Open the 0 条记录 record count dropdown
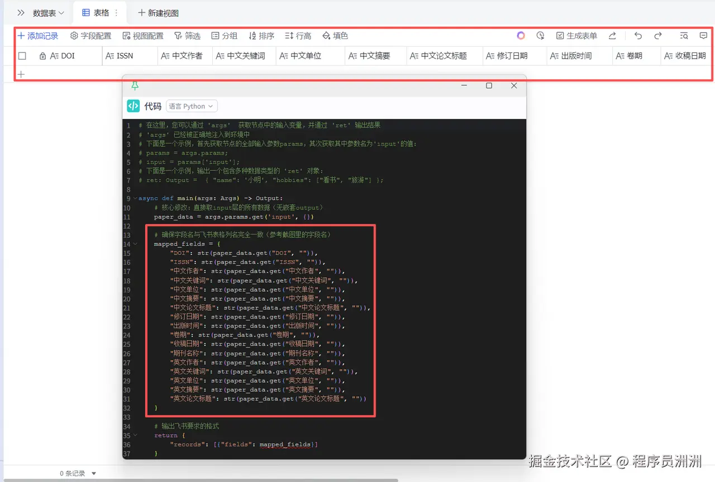The image size is (715, 482). click(x=78, y=474)
